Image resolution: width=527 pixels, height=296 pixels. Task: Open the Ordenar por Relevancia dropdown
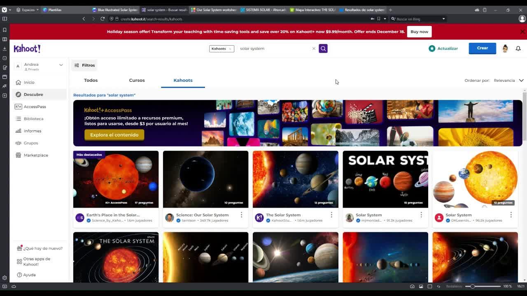click(508, 81)
